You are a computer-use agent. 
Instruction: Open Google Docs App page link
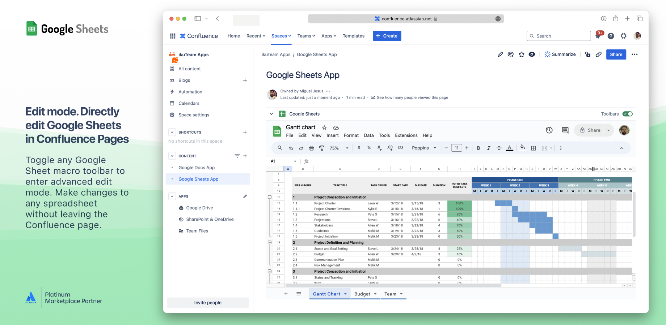point(197,168)
